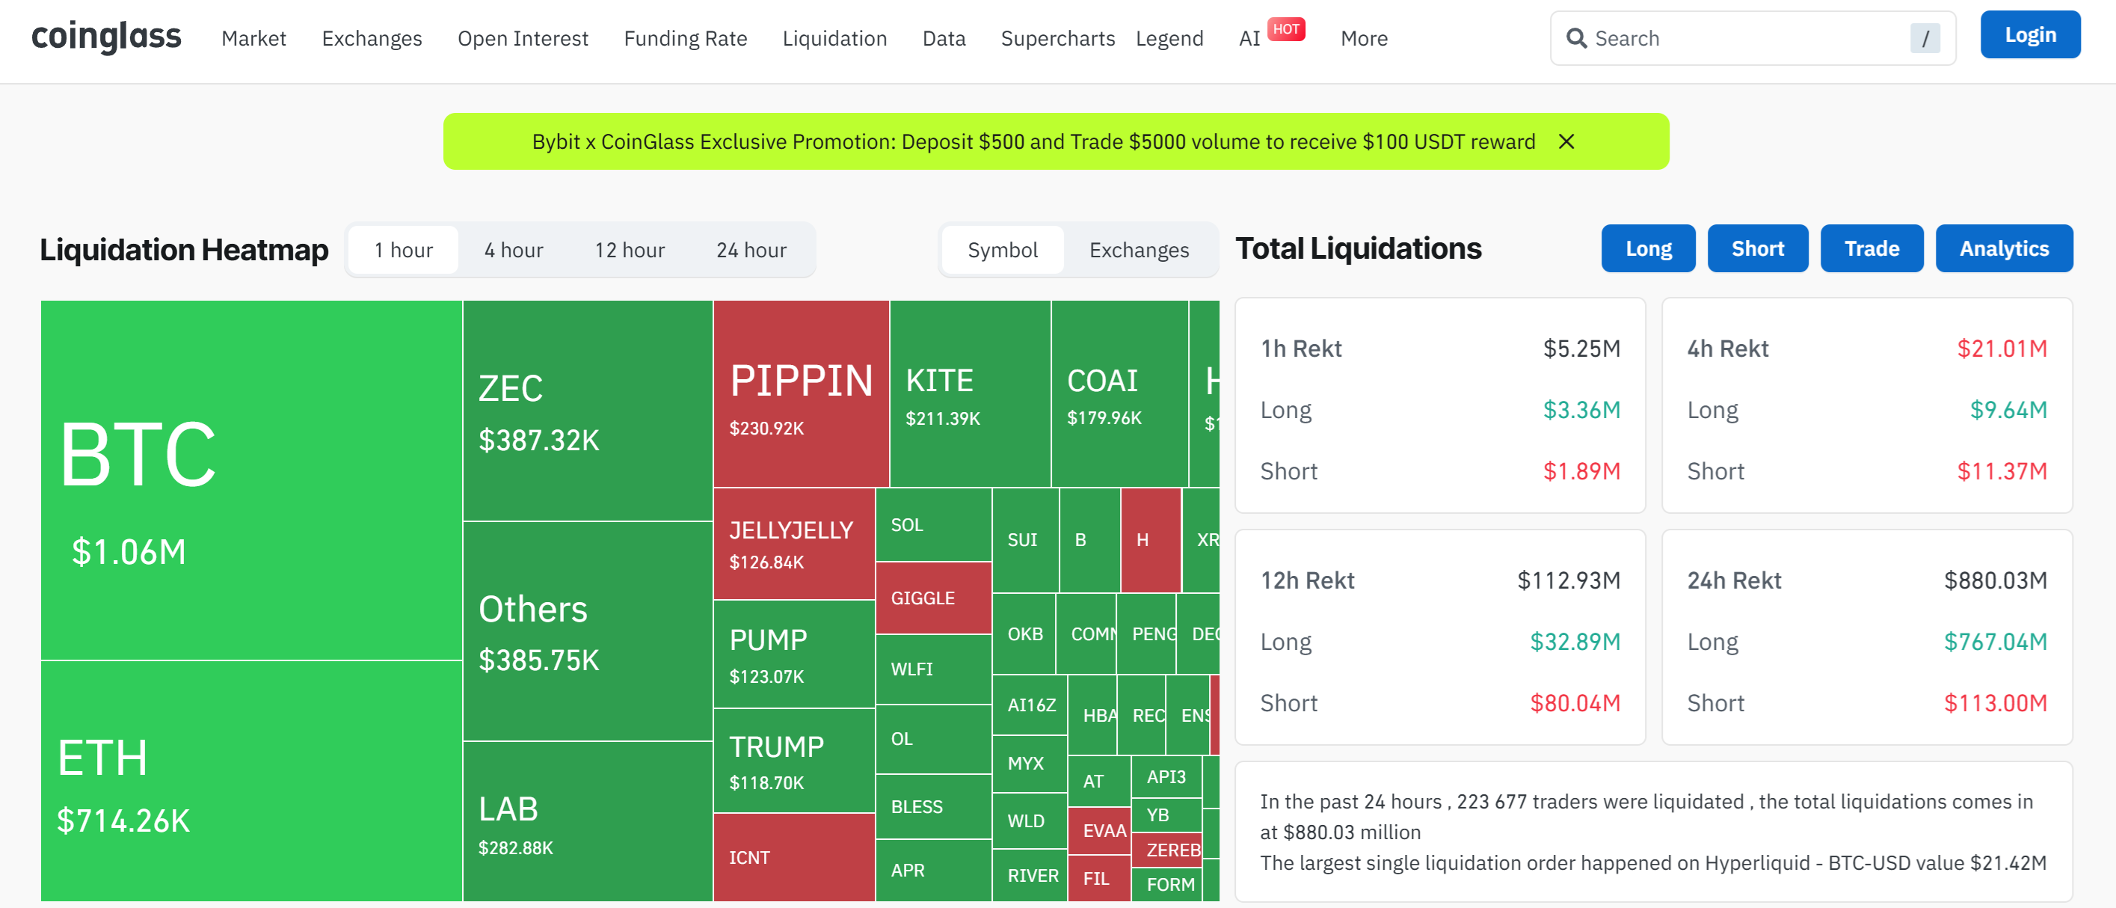Click the Short button
2116x908 pixels.
point(1757,248)
